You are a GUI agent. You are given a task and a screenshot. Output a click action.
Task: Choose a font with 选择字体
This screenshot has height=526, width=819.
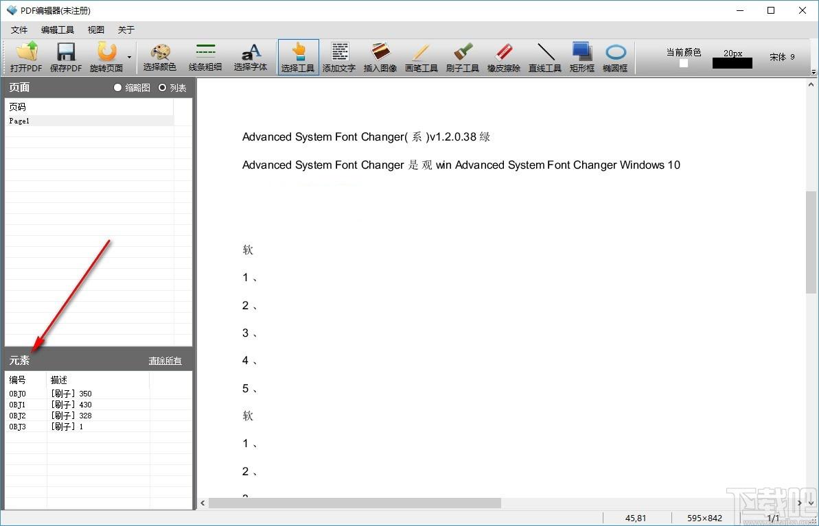click(251, 58)
